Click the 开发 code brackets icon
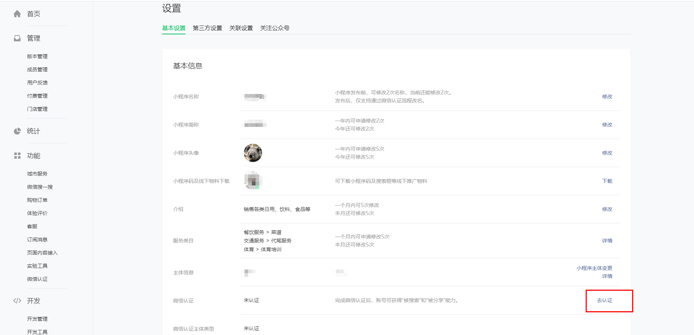Screen dimensions: 694x335 point(17,301)
